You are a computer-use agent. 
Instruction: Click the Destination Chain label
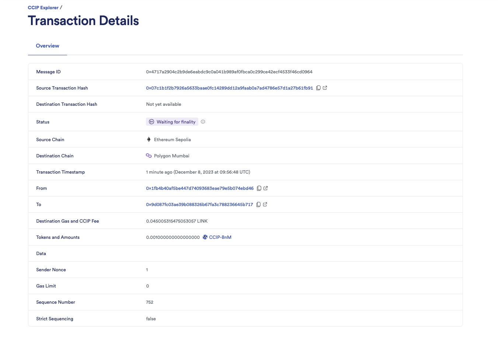click(x=55, y=156)
